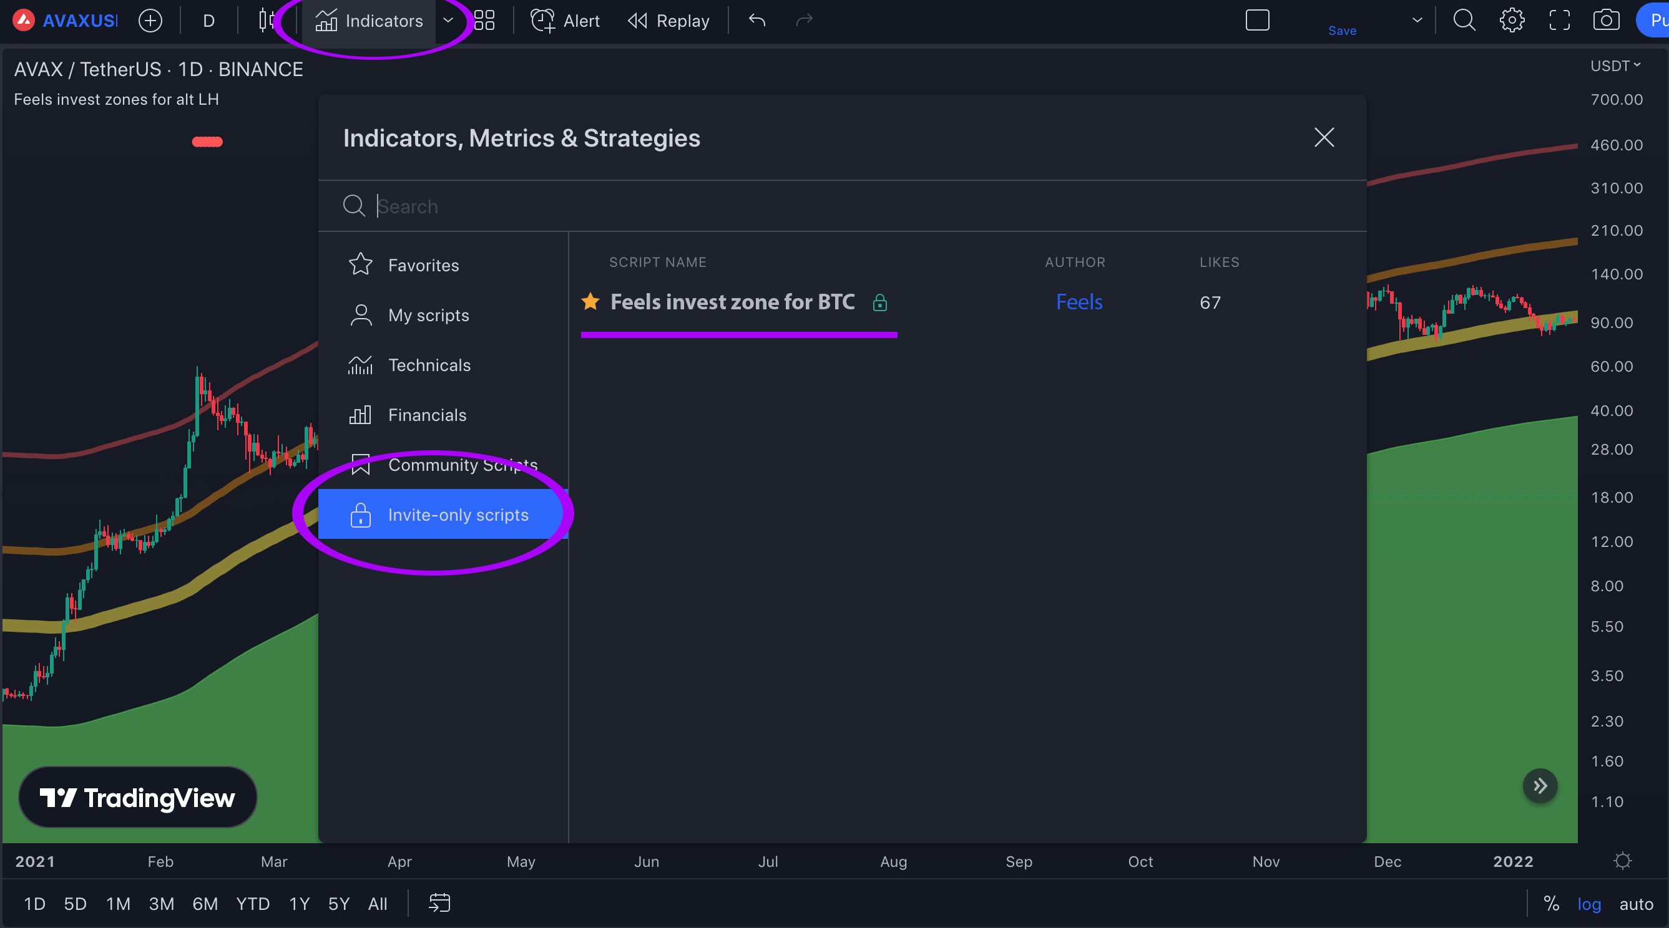
Task: Close the Indicators, Metrics & Strategies dialog
Action: point(1324,137)
